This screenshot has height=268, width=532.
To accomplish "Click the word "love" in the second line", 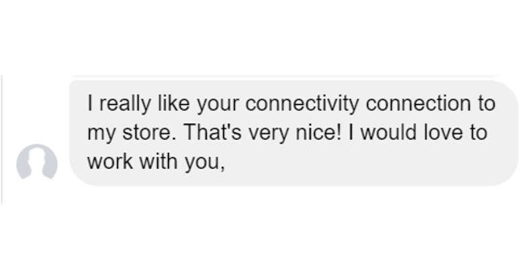I will tap(443, 131).
